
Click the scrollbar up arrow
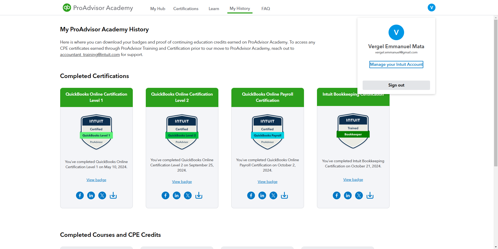[496, 18]
